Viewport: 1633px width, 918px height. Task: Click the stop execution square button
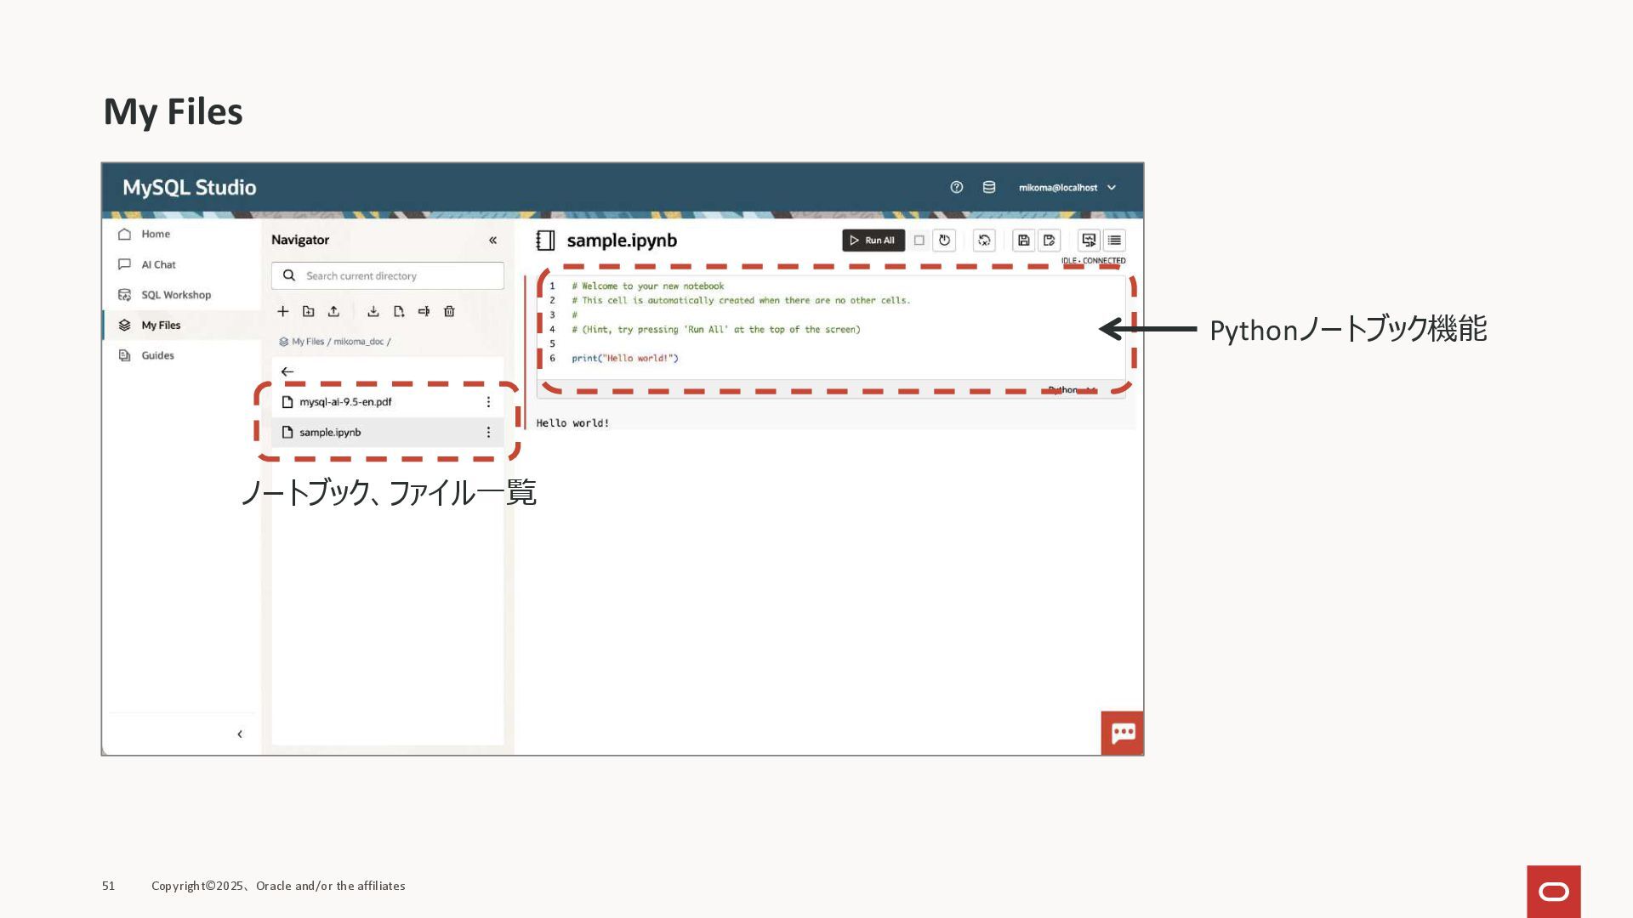click(x=919, y=241)
